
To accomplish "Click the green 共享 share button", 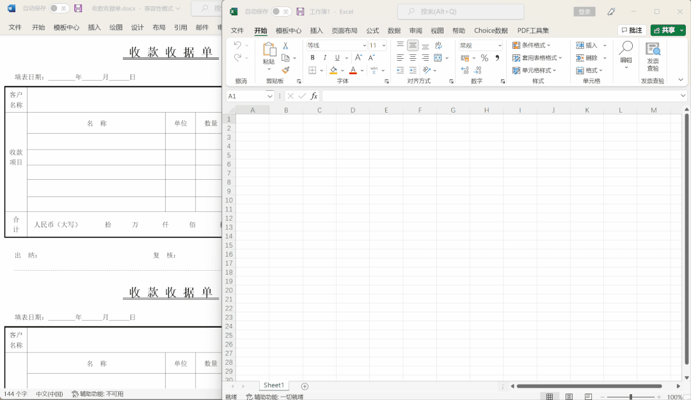I will (x=668, y=30).
